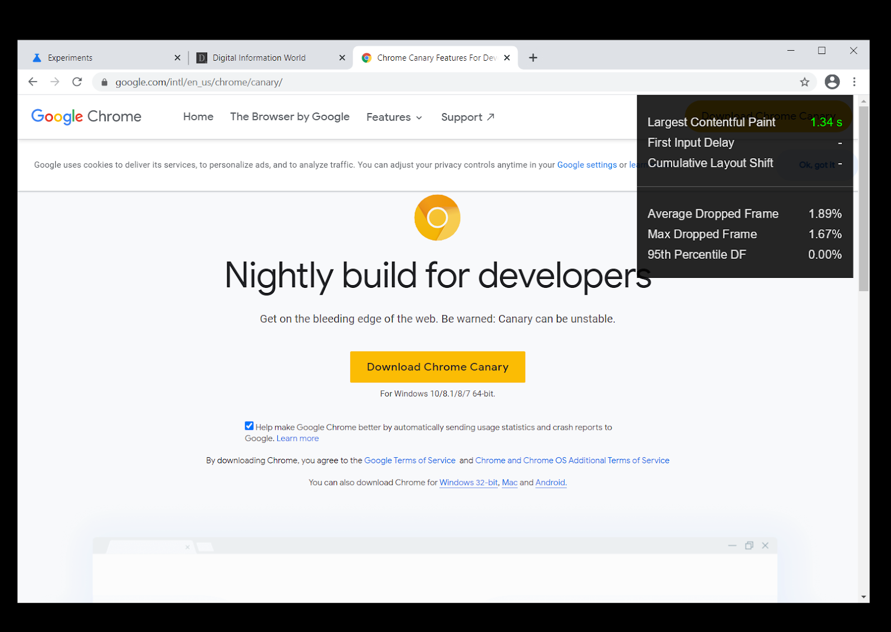Image resolution: width=891 pixels, height=632 pixels.
Task: Click the back navigation arrow
Action: point(32,82)
